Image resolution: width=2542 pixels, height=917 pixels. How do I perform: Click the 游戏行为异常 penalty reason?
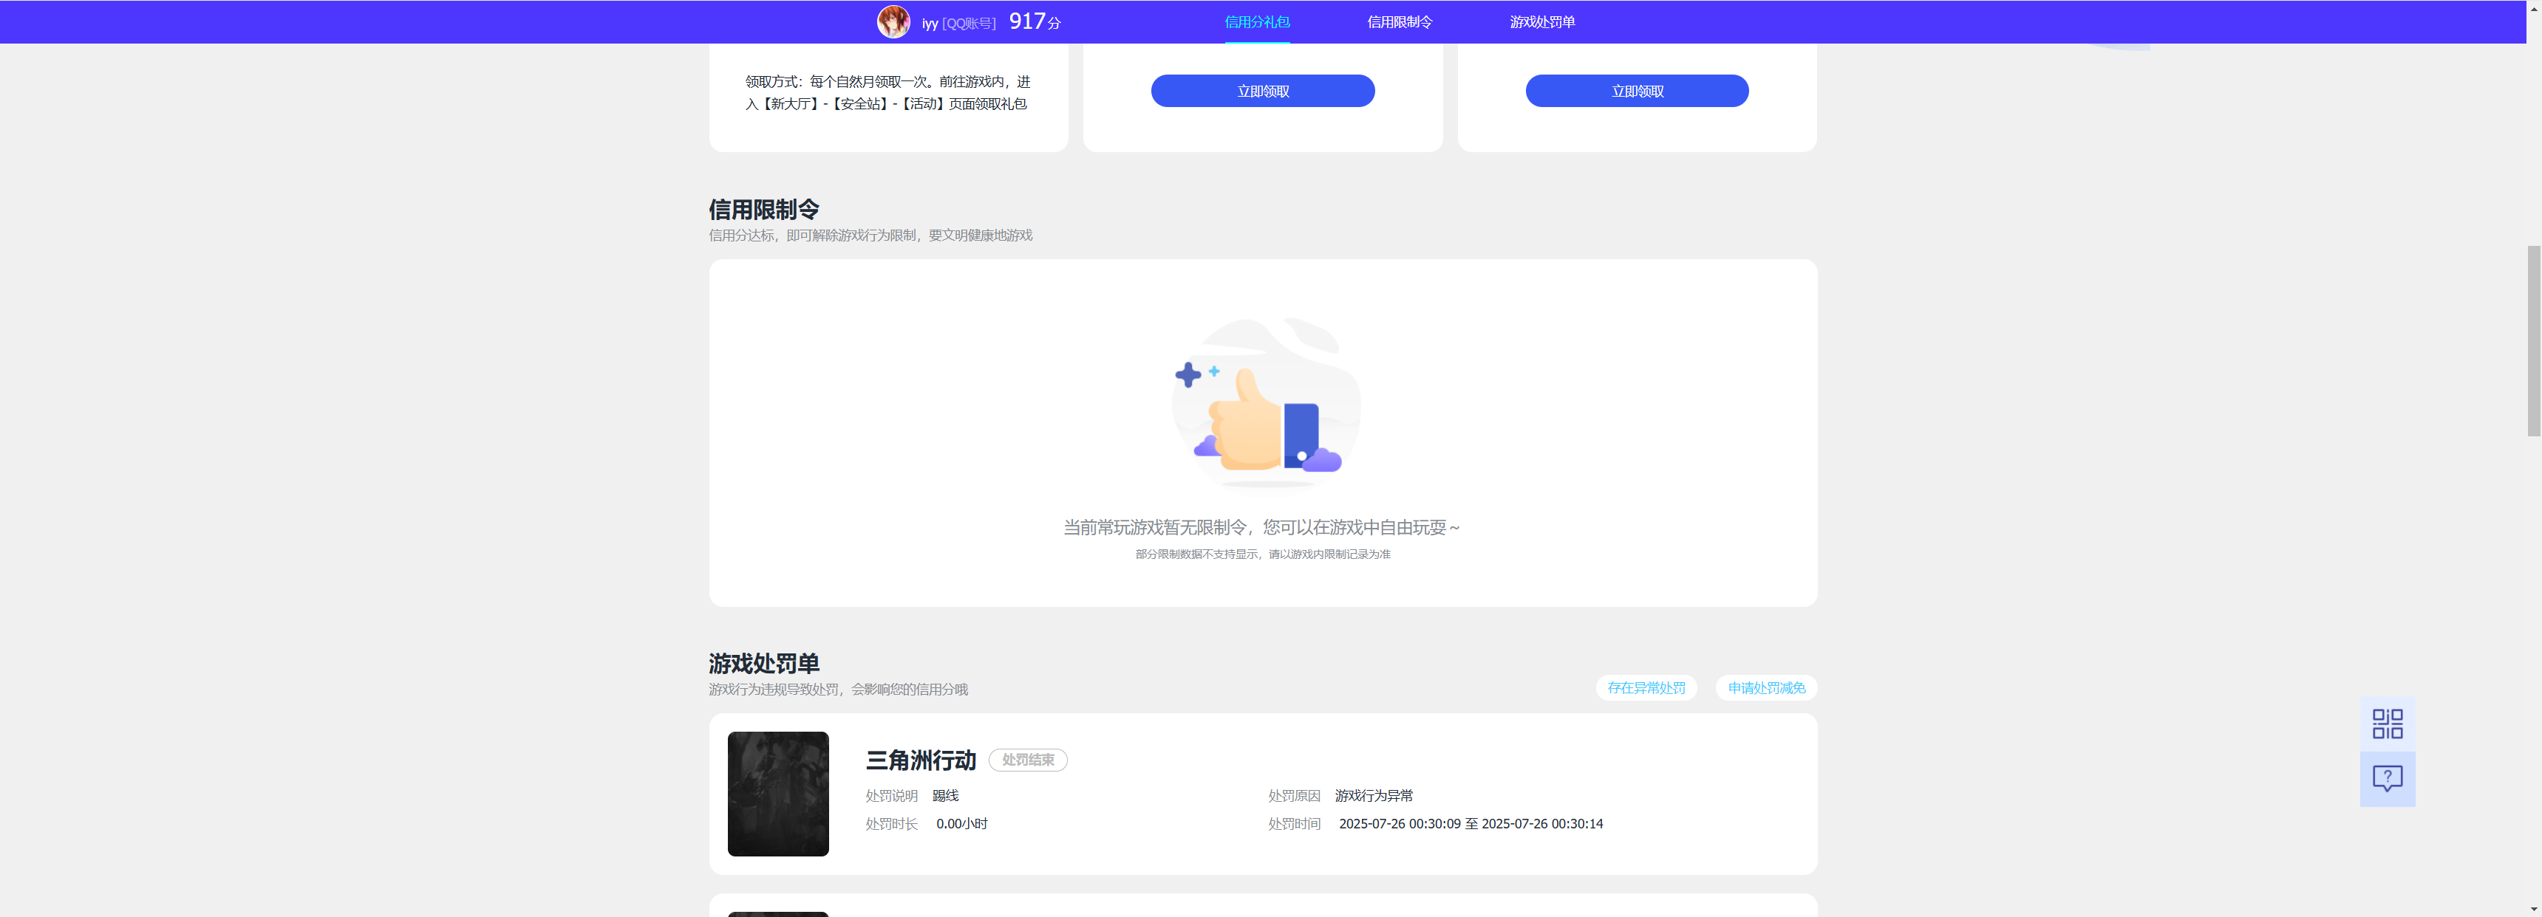pos(1374,796)
